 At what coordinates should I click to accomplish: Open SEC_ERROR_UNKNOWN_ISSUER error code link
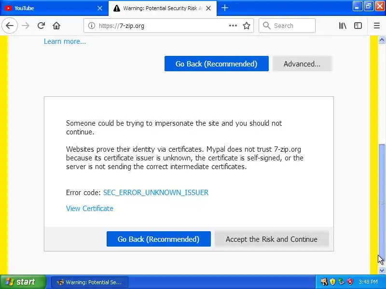[x=156, y=192]
